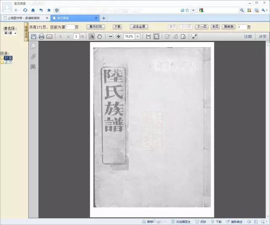270x225 pixels.
Task: Open the zoom percentage dropdown arrow
Action: coord(138,37)
